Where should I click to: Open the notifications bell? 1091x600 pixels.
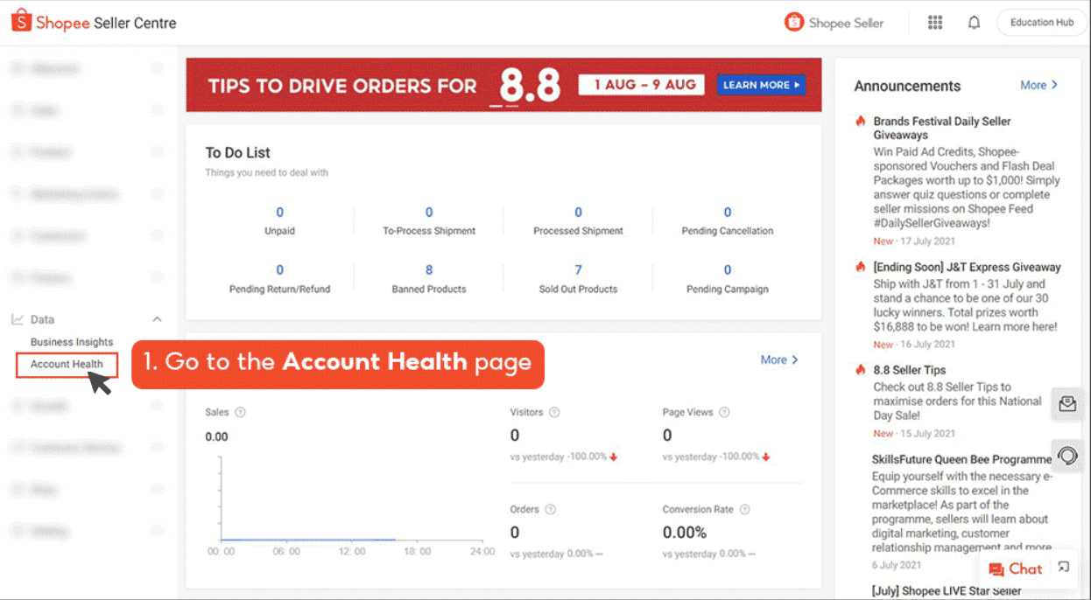click(x=974, y=22)
